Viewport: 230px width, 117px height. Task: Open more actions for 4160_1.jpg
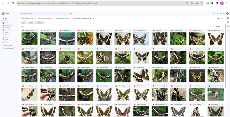pos(92,31)
